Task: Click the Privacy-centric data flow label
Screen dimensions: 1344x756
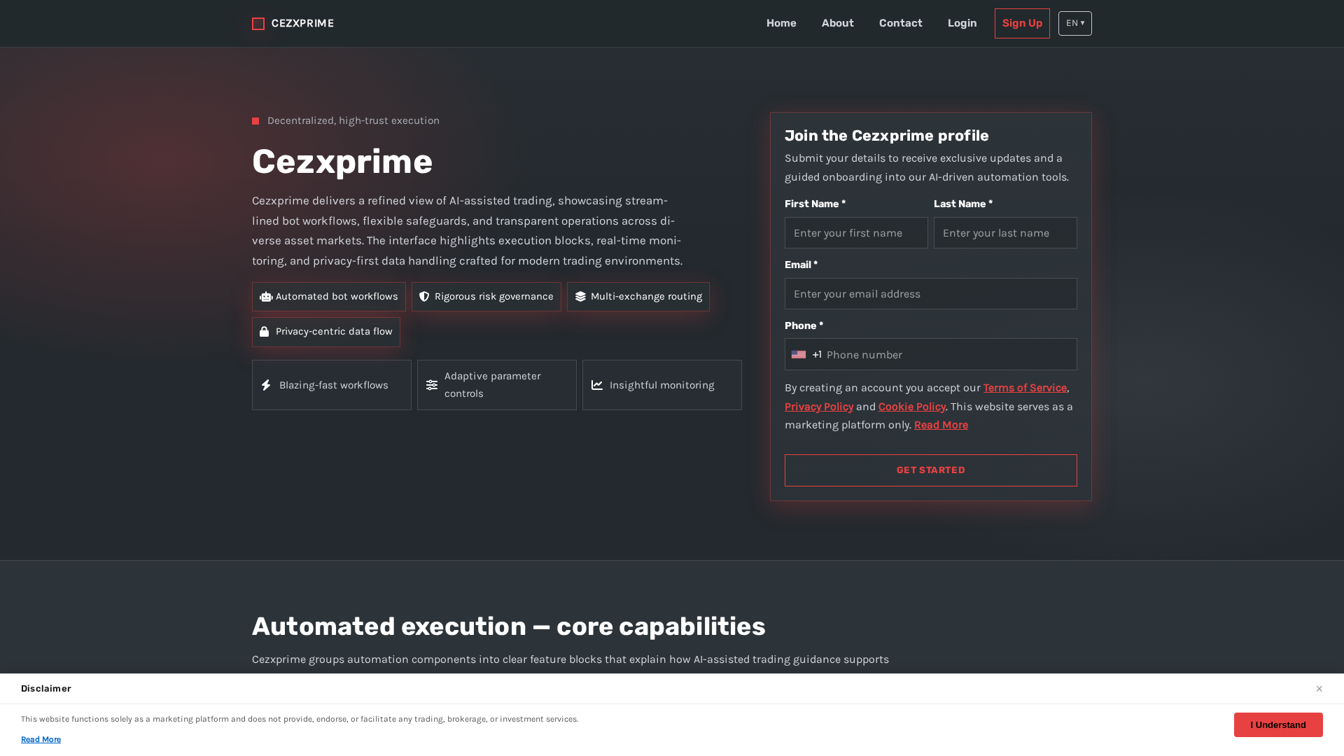Action: pos(334,332)
